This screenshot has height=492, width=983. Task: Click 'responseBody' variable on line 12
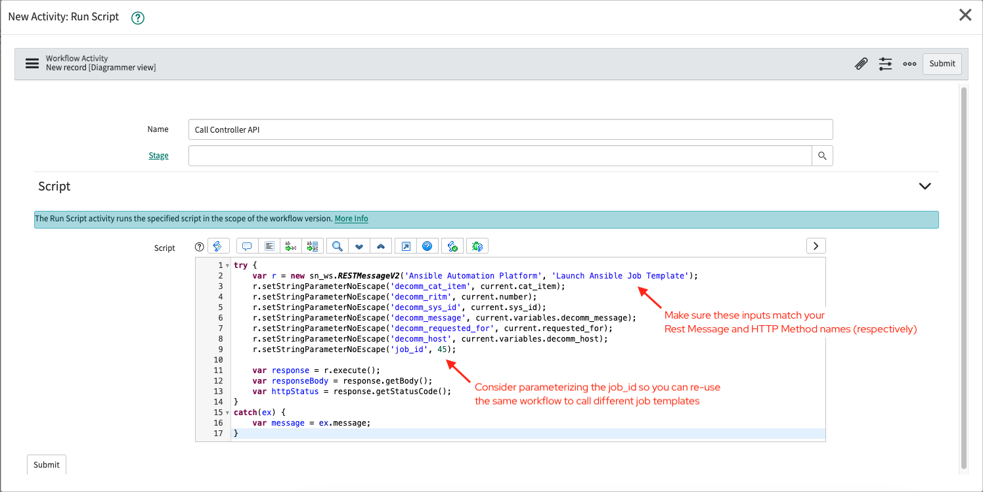pyautogui.click(x=300, y=381)
